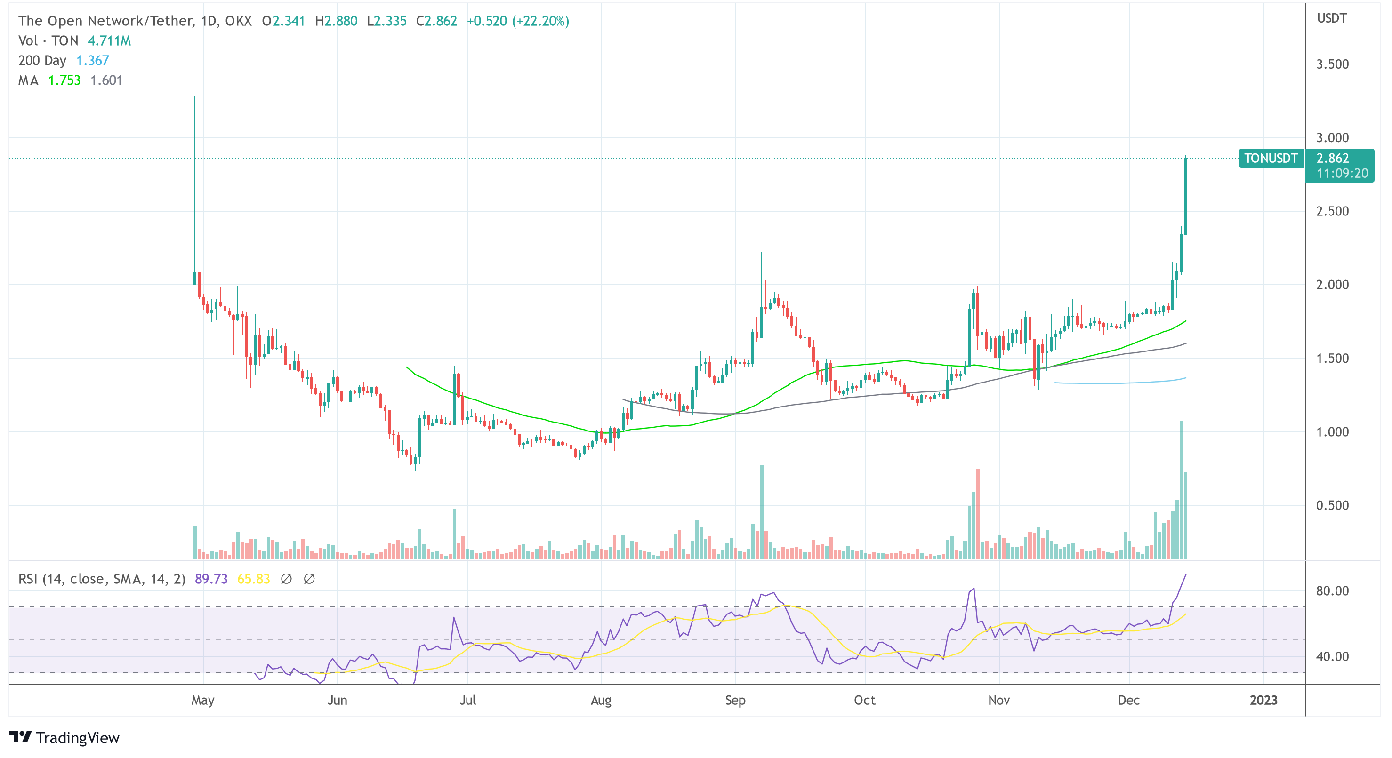The image size is (1392, 758).
Task: Click the TradingView logo icon
Action: (21, 737)
